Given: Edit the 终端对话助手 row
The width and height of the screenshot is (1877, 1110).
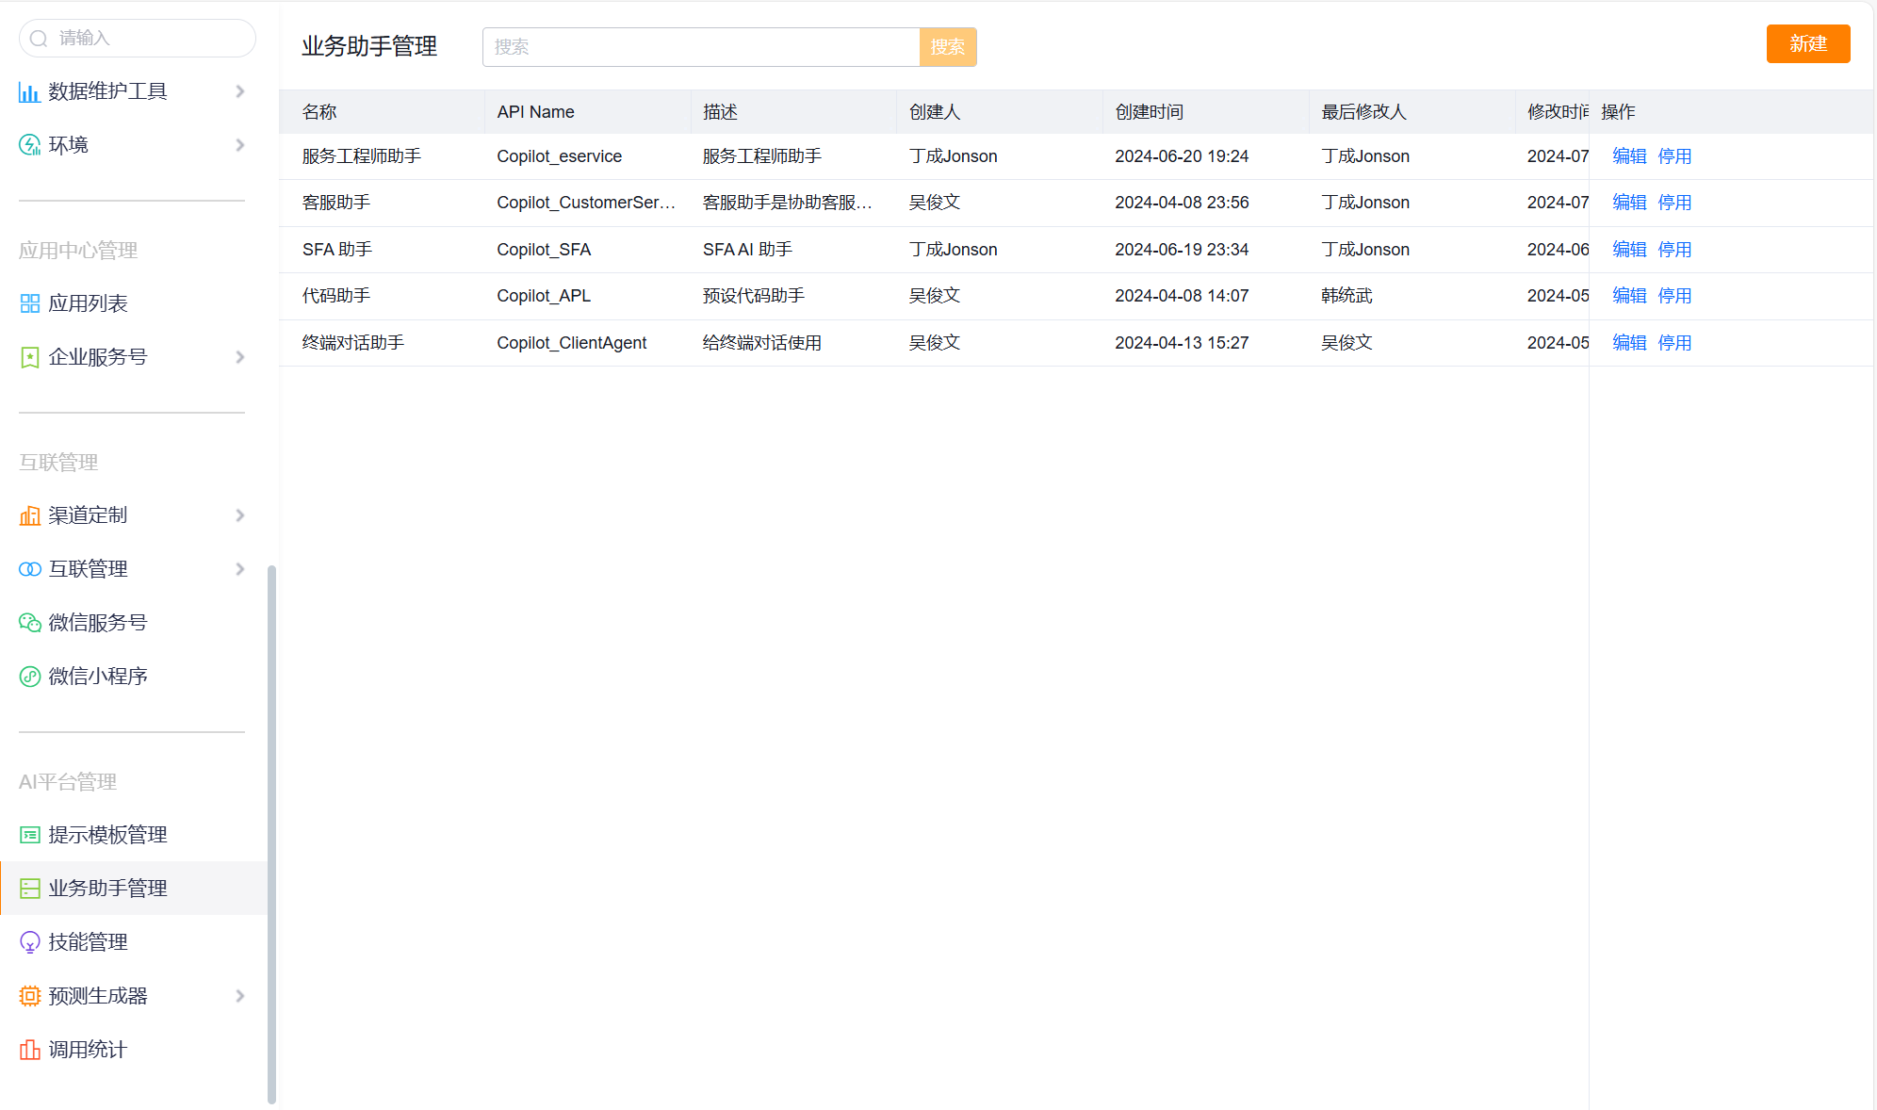Looking at the screenshot, I should [1629, 343].
